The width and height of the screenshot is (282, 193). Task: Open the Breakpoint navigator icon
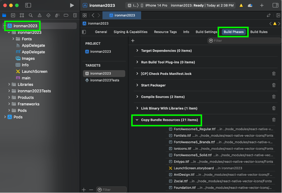coord(66,15)
